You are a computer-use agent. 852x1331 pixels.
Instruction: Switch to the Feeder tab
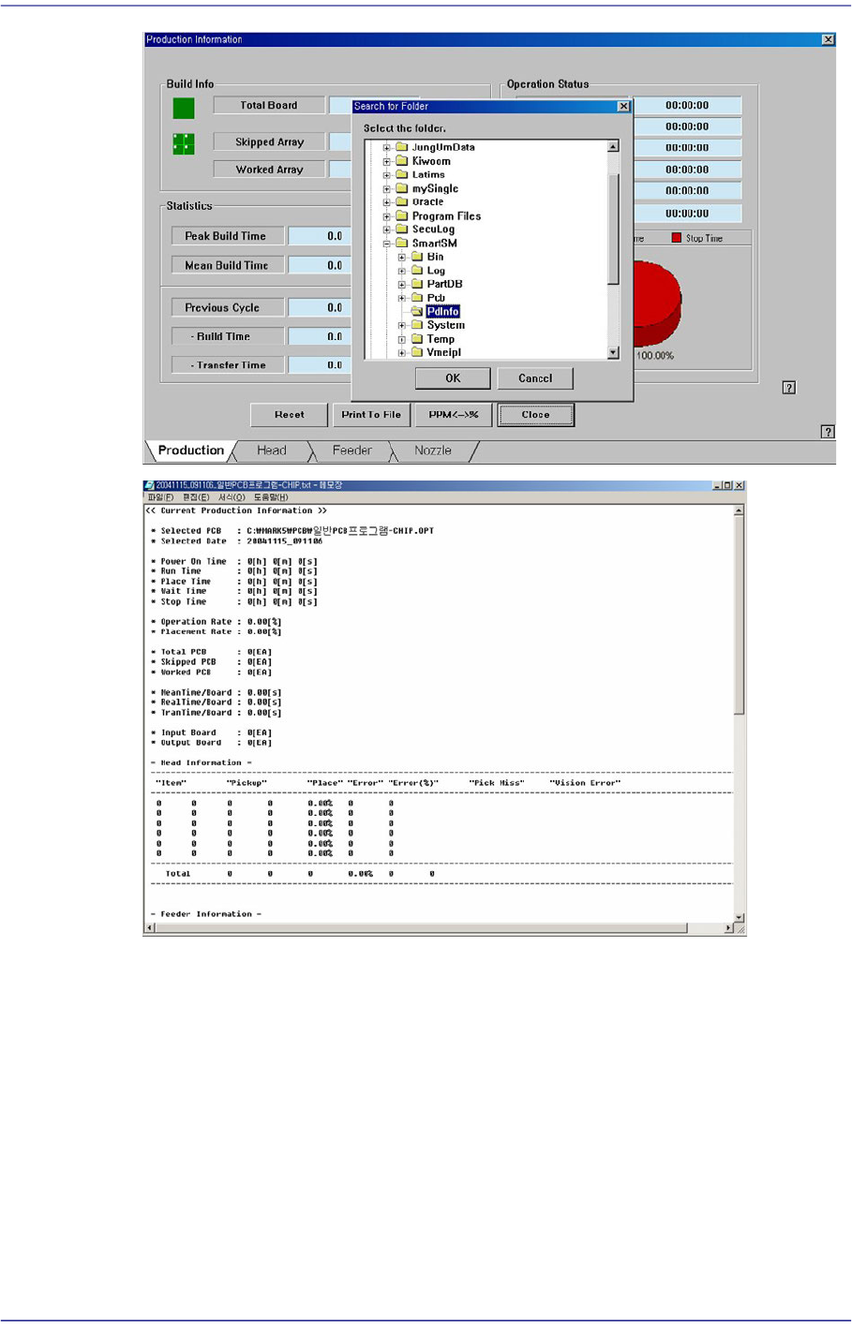351,451
